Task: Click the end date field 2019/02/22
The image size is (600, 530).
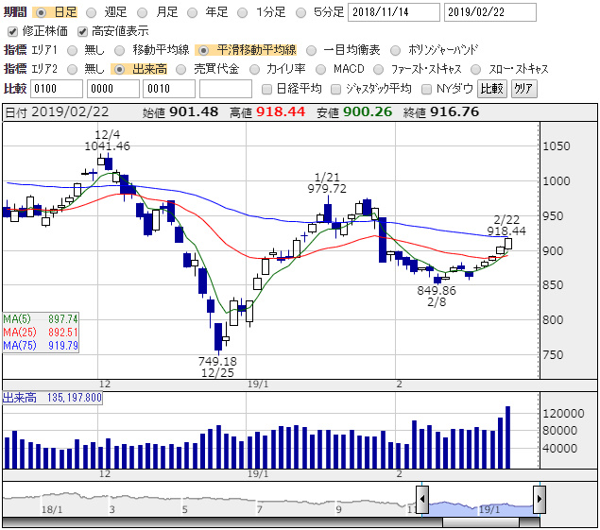Action: pos(489,12)
